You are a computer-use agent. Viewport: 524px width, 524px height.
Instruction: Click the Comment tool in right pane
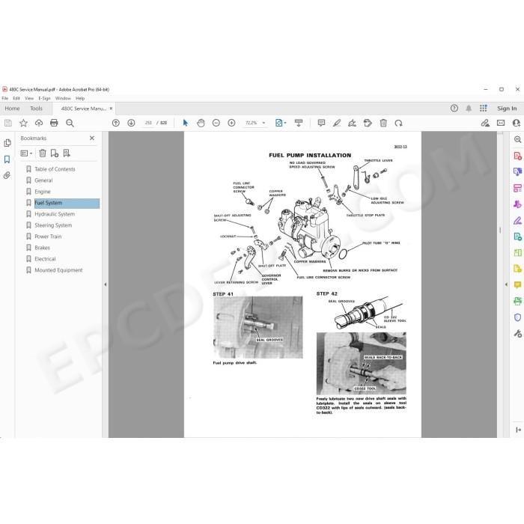[517, 285]
